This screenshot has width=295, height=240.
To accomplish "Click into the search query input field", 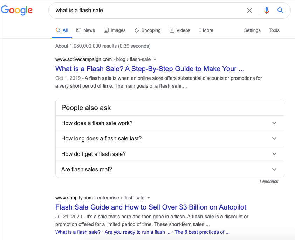I will point(147,11).
